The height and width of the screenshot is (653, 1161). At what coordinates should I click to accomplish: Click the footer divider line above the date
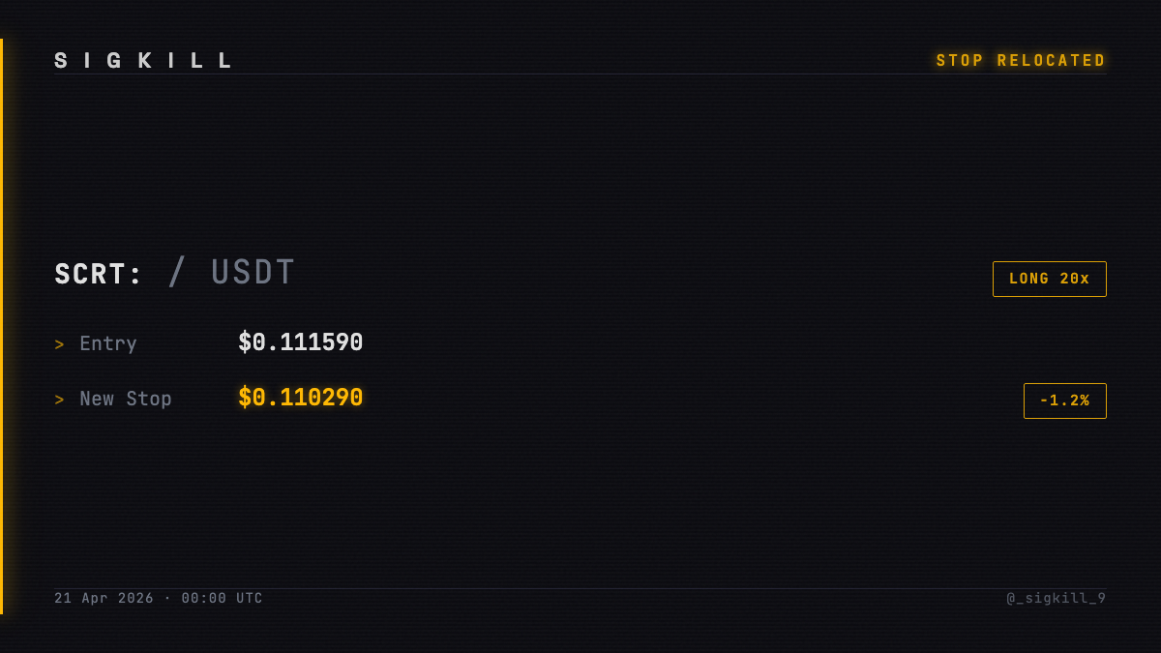580,588
